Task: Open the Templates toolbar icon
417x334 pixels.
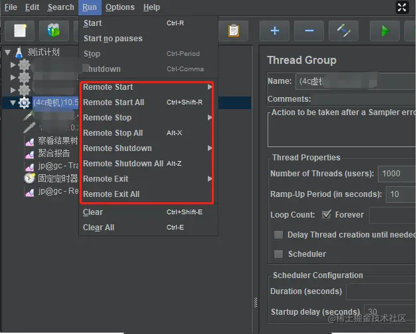Action: pyautogui.click(x=54, y=31)
